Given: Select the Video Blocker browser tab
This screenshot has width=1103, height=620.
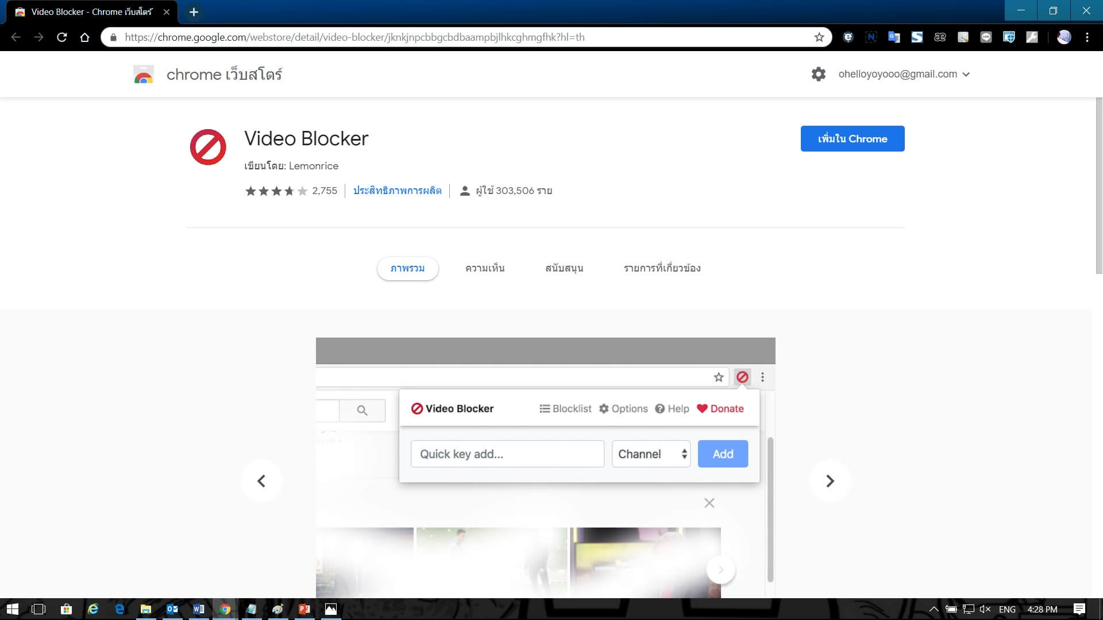Looking at the screenshot, I should tap(91, 12).
